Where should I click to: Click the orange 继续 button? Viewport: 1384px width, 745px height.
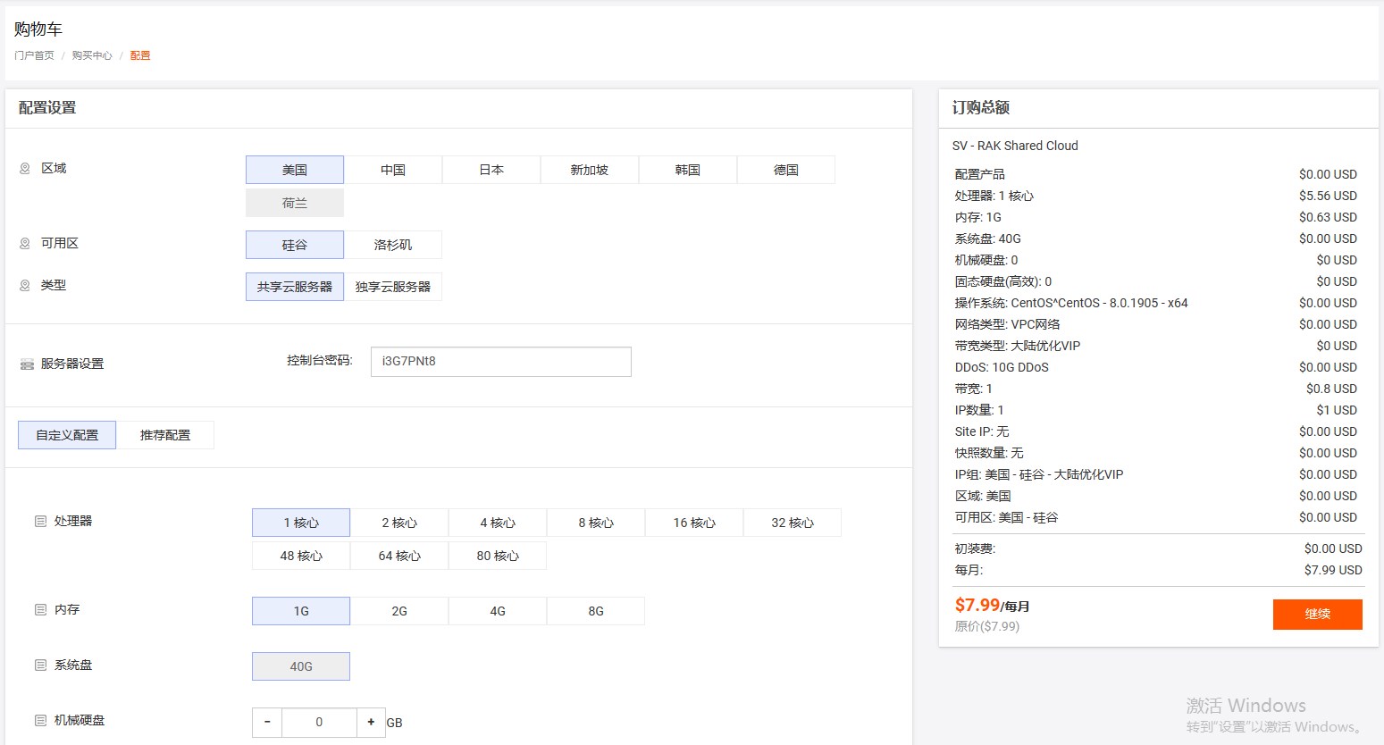(1317, 615)
